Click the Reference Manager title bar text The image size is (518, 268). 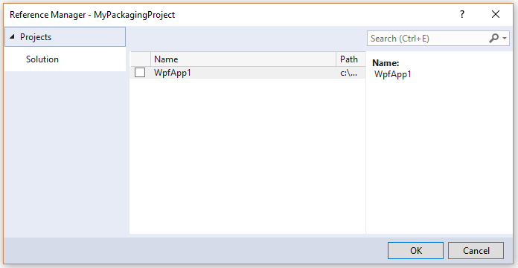pos(92,15)
